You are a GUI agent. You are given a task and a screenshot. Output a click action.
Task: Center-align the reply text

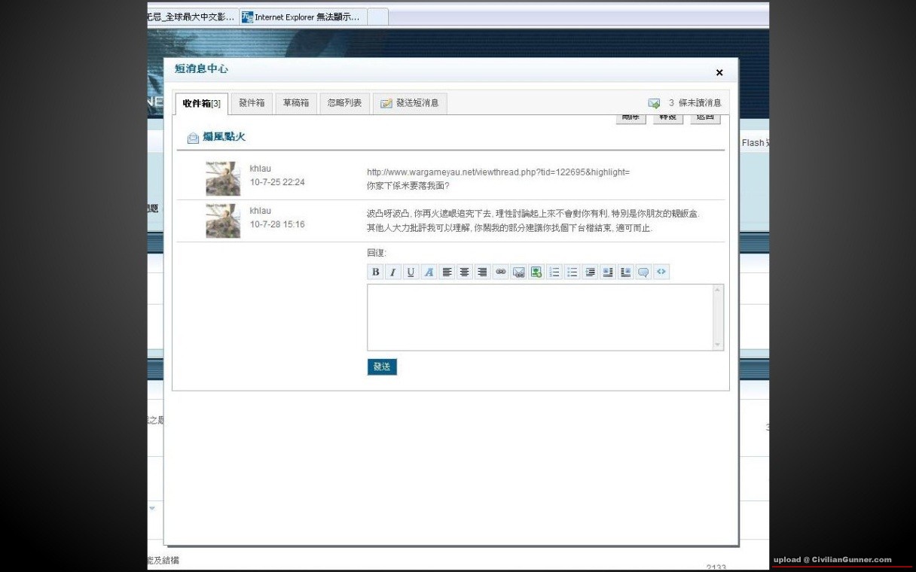pyautogui.click(x=465, y=272)
